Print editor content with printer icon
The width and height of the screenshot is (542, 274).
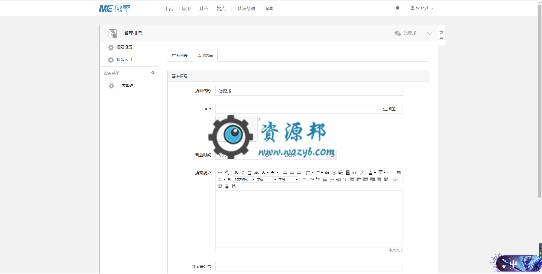[x=227, y=186]
